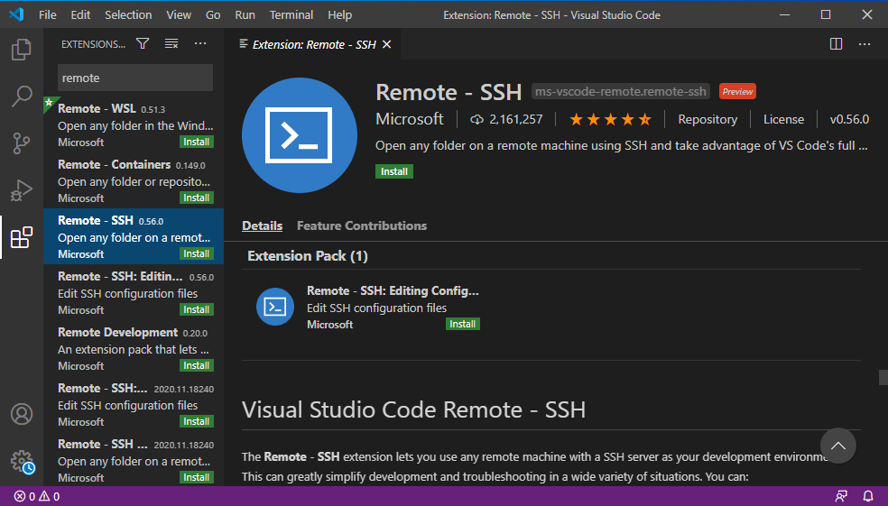888x506 pixels.
Task: Open the Source Control view
Action: [22, 143]
